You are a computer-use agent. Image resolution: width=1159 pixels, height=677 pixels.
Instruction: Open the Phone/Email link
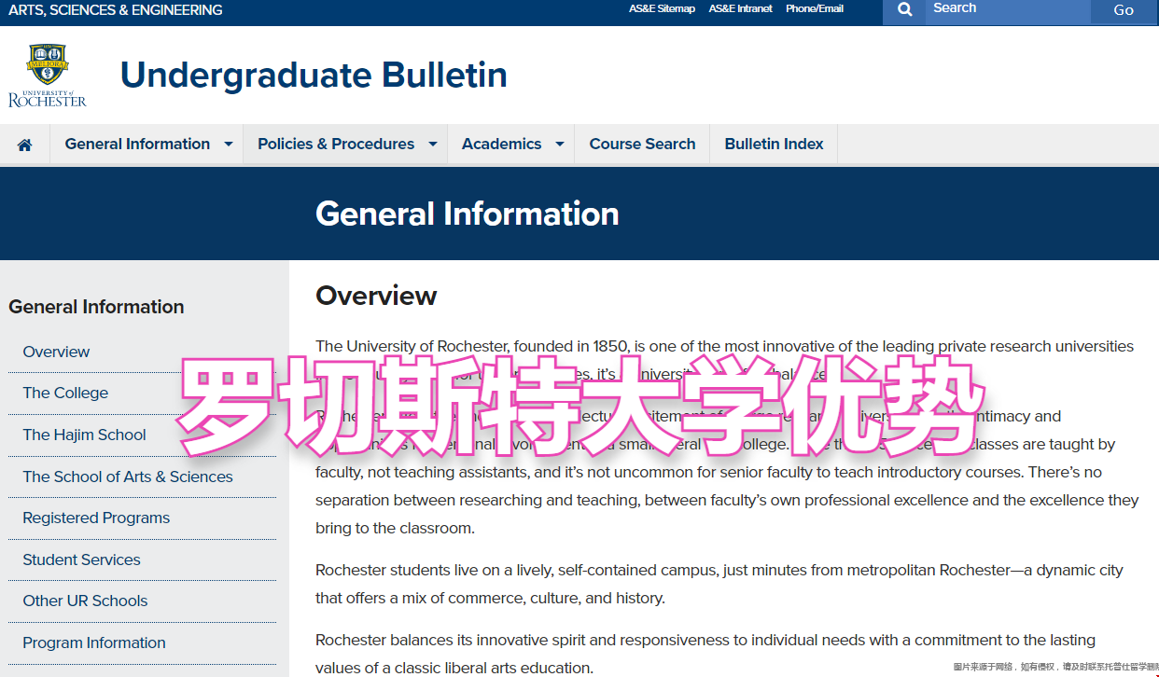click(814, 8)
